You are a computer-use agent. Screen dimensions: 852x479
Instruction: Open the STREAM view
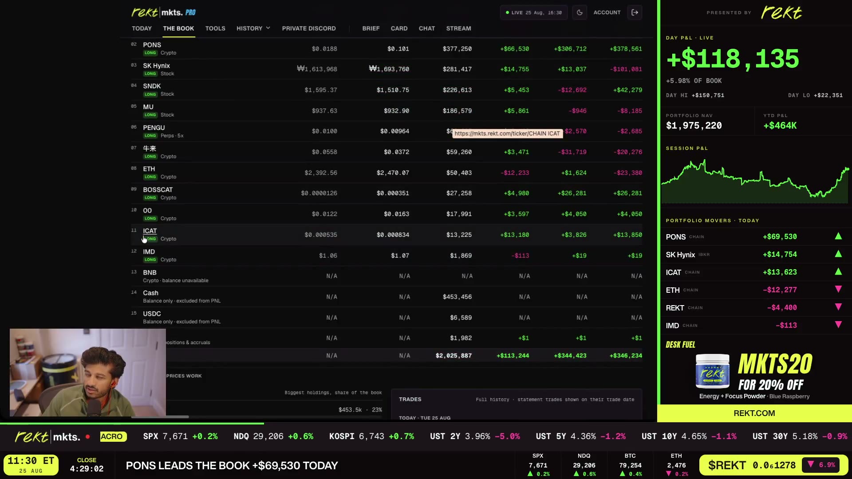[x=458, y=28]
